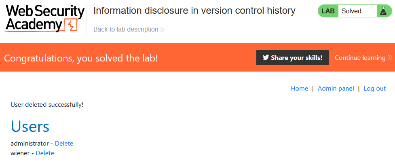Delete the wiener user

coord(45,153)
